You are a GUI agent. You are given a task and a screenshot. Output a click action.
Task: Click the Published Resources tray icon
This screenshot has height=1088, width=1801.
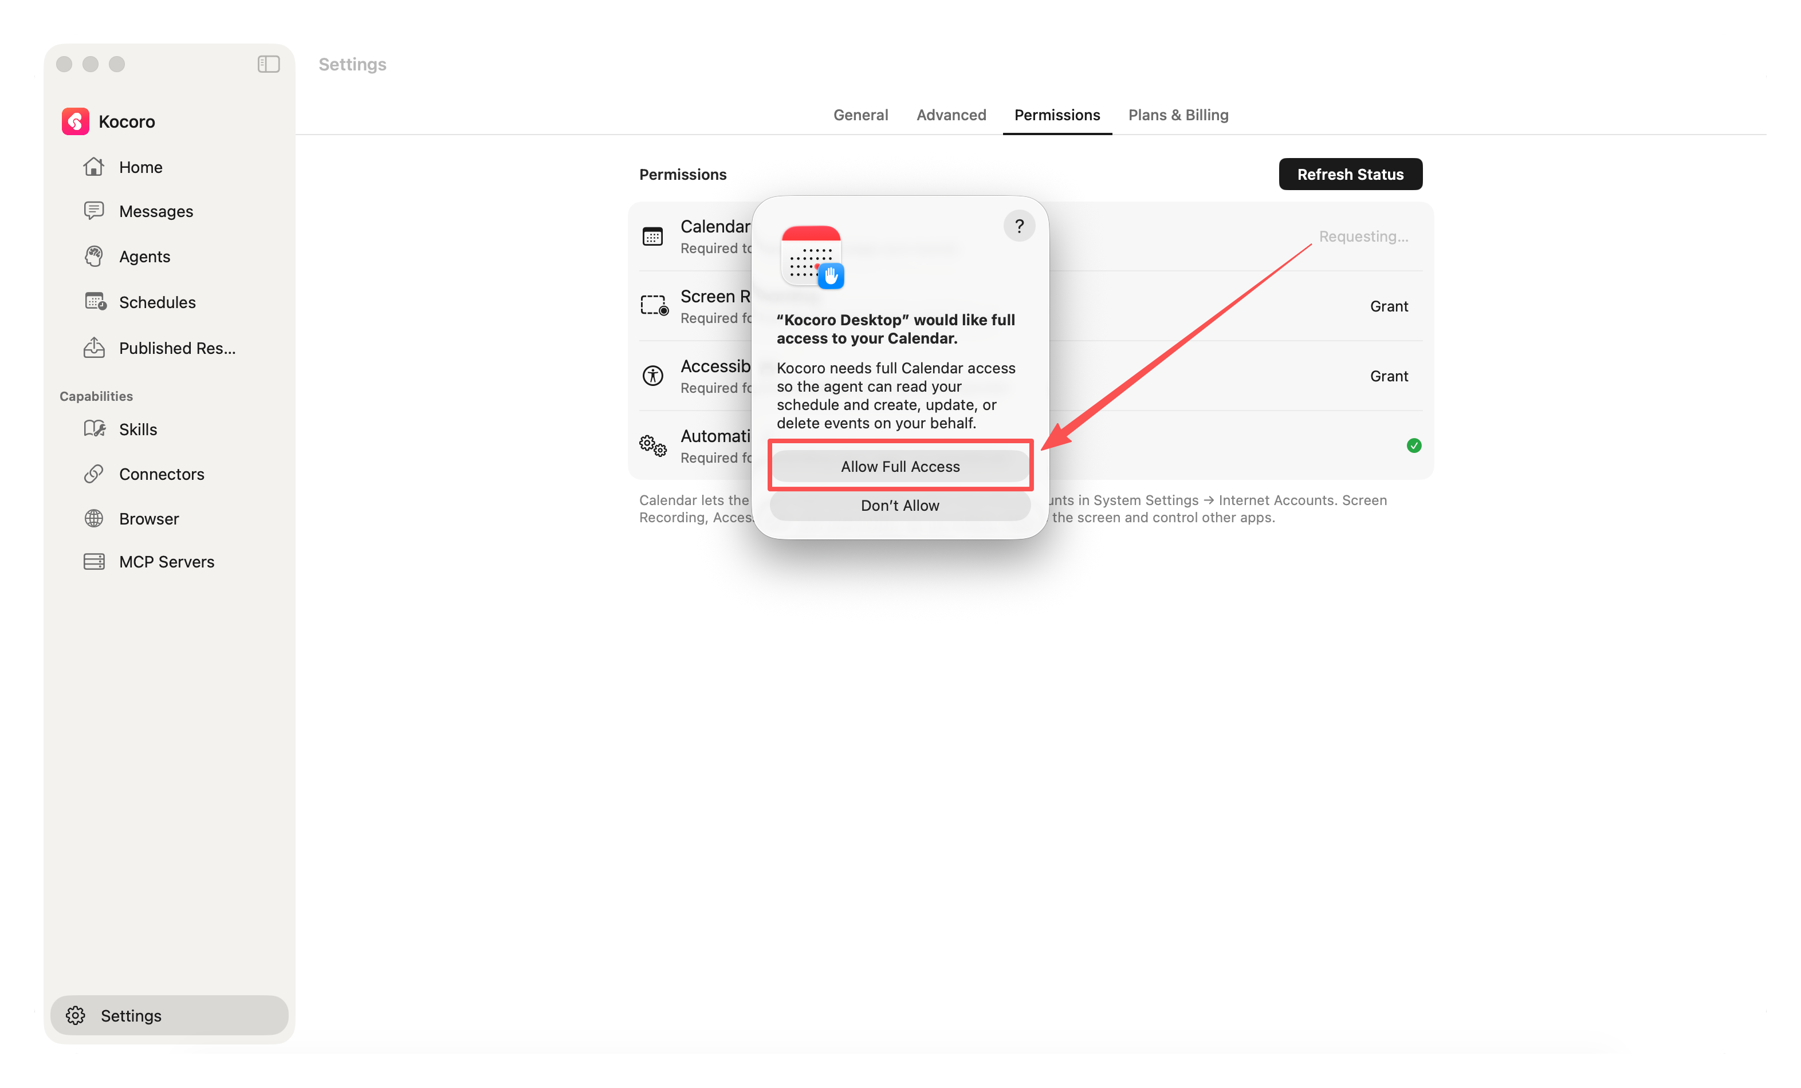93,348
